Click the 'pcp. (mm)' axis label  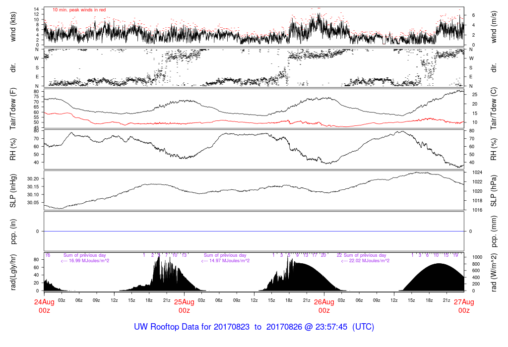(x=494, y=231)
